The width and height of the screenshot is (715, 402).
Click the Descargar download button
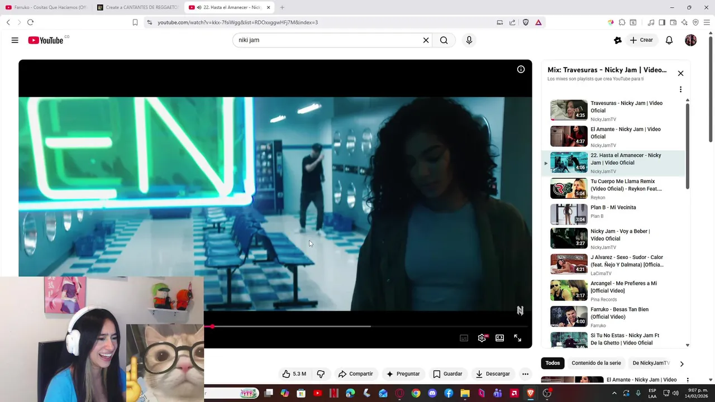[x=493, y=374]
